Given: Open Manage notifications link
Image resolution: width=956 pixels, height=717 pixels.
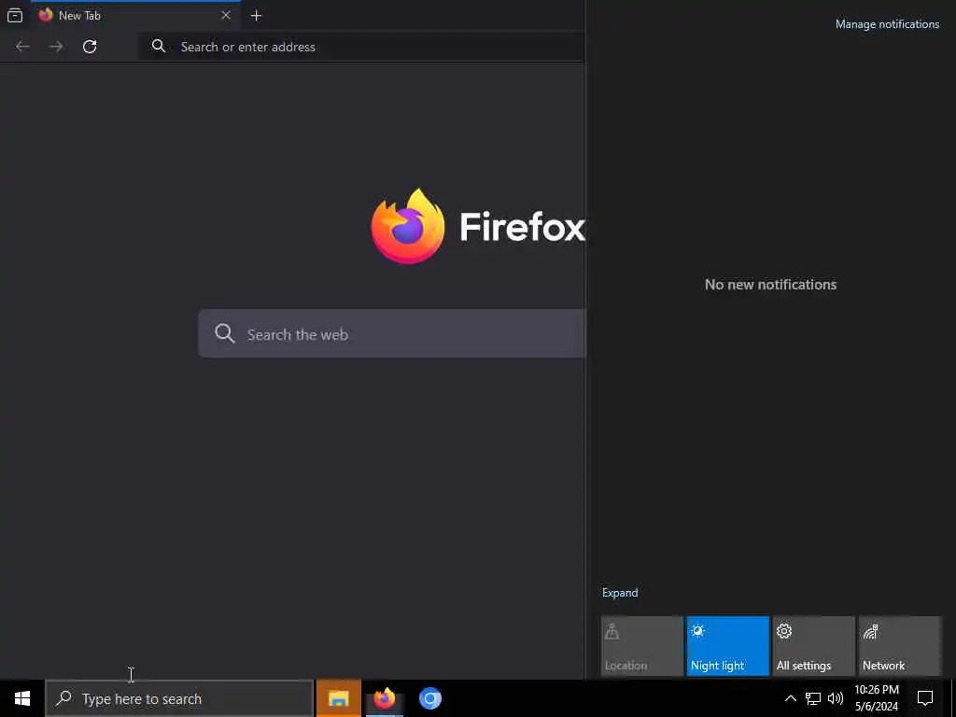Looking at the screenshot, I should point(887,24).
